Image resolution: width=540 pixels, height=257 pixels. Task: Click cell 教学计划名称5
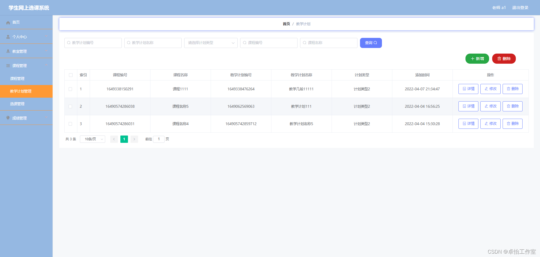tap(301, 124)
